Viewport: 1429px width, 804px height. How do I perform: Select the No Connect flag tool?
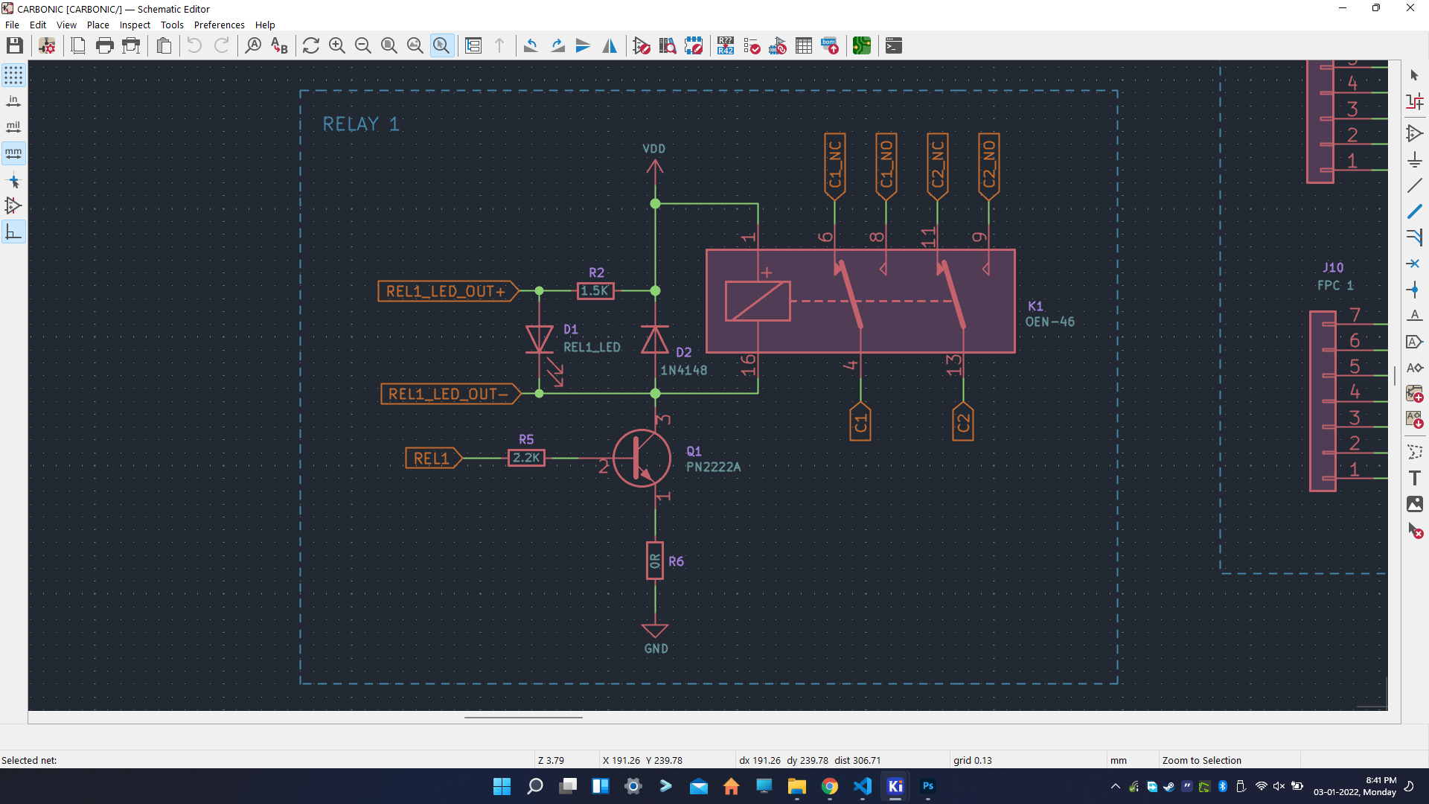pyautogui.click(x=1415, y=264)
